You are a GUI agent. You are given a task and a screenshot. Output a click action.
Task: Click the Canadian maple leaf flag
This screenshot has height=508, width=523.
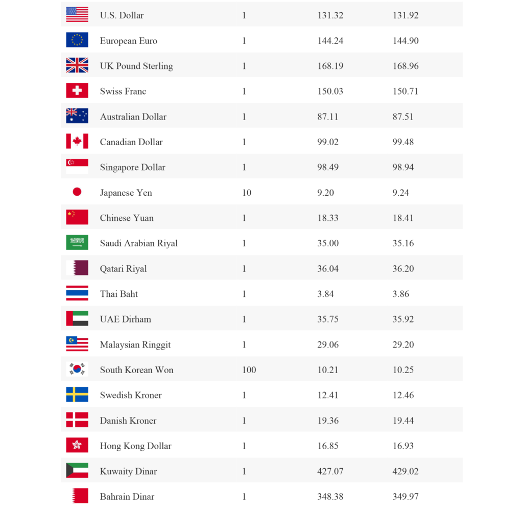coord(77,141)
